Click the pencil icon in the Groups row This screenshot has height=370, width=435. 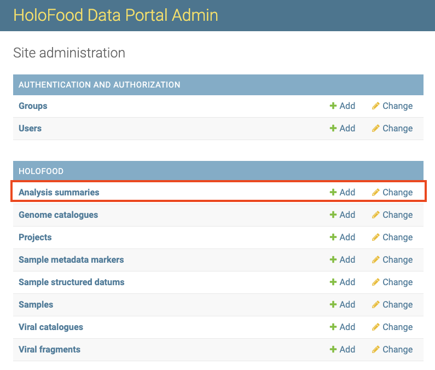pyautogui.click(x=375, y=106)
